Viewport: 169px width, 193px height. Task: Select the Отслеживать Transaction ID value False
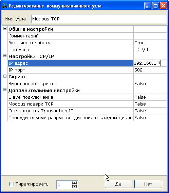(x=150, y=111)
